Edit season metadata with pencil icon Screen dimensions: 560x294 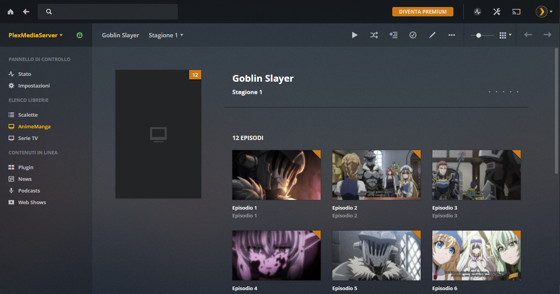pos(432,35)
